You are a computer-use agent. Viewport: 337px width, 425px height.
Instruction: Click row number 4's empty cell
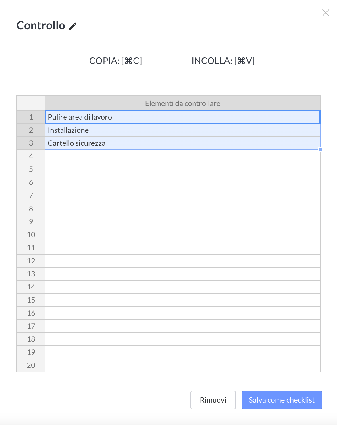pos(182,156)
